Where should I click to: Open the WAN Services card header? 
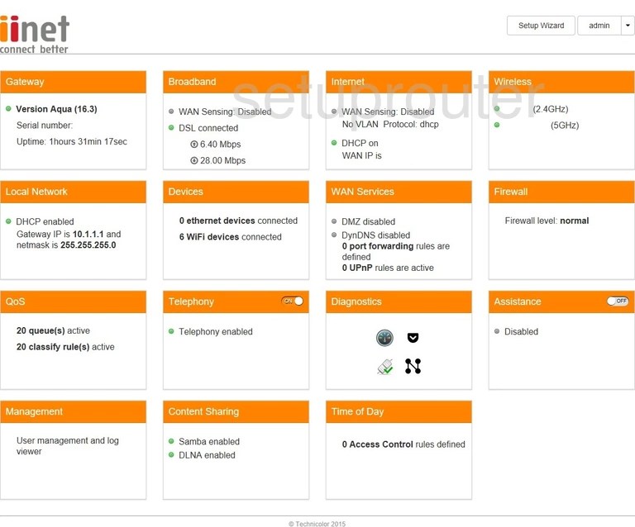tap(399, 192)
